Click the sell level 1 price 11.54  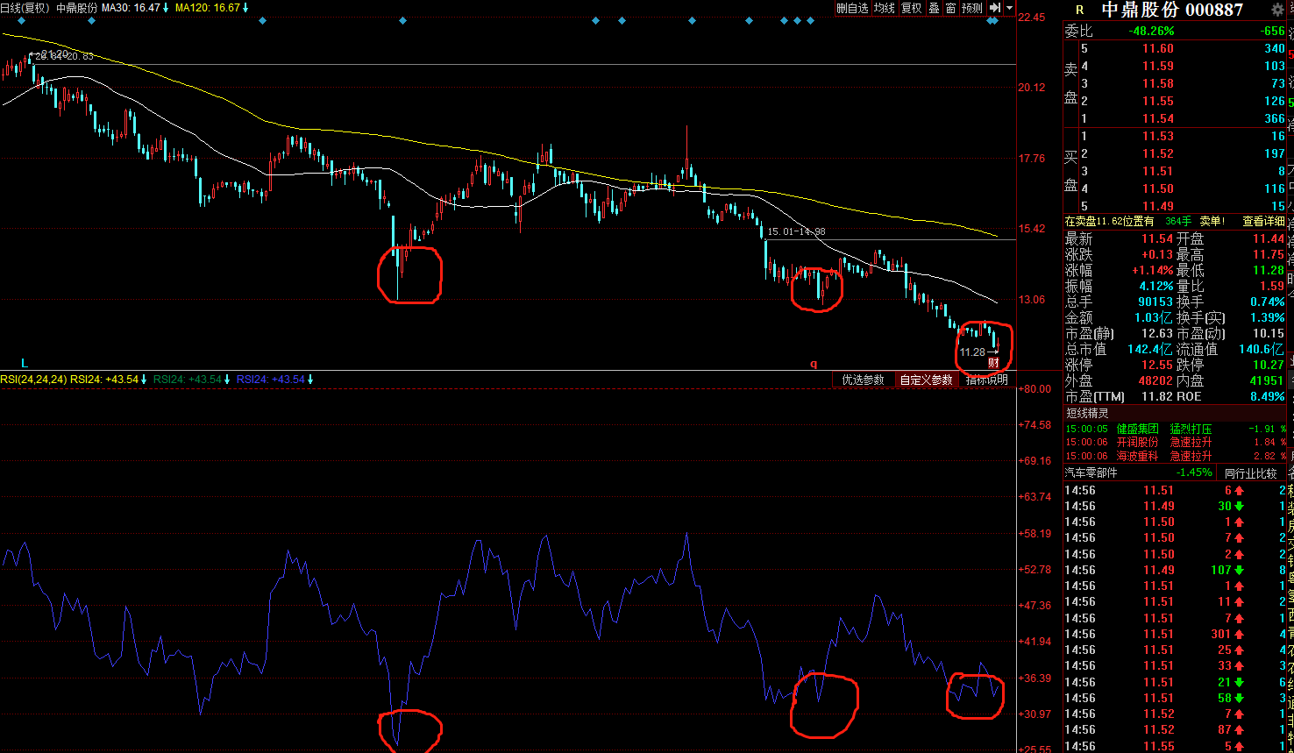[1157, 119]
